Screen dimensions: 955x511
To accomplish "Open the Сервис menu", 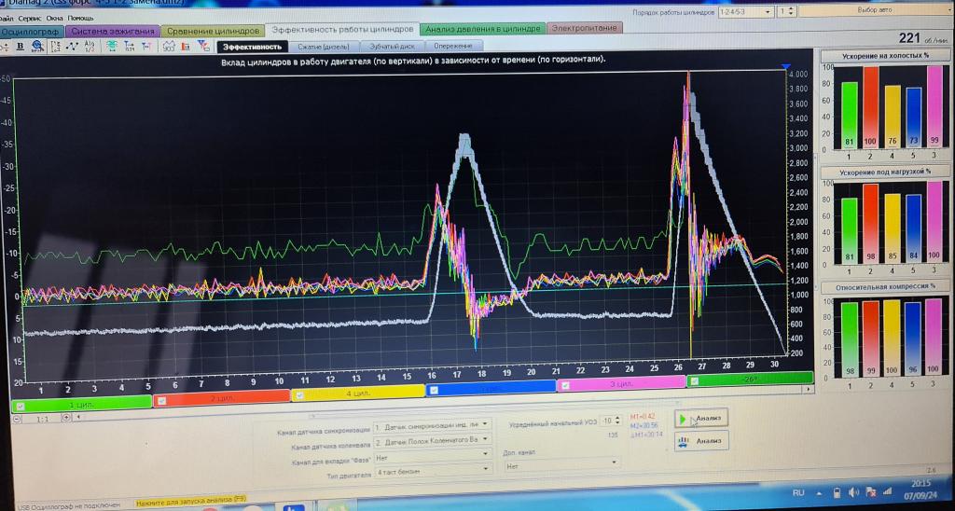I will coord(30,19).
